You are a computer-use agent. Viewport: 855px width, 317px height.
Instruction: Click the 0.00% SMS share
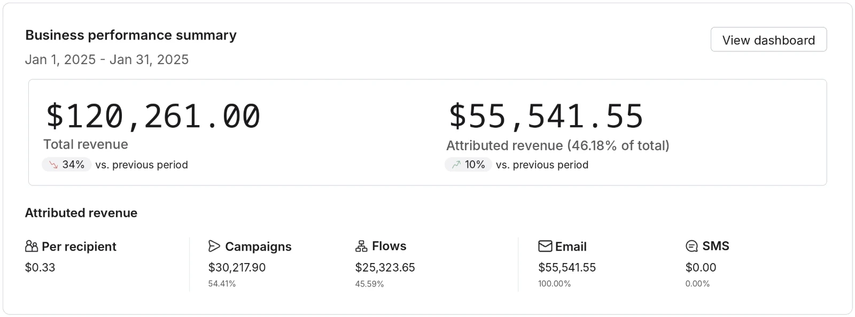click(x=697, y=284)
